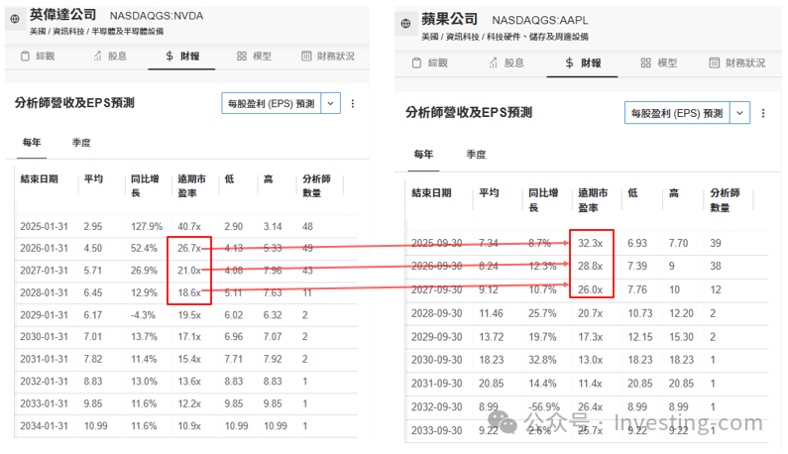Click dividend icon on NVDA 股息 tab
Viewport: 788px width, 454px height.
tap(97, 56)
